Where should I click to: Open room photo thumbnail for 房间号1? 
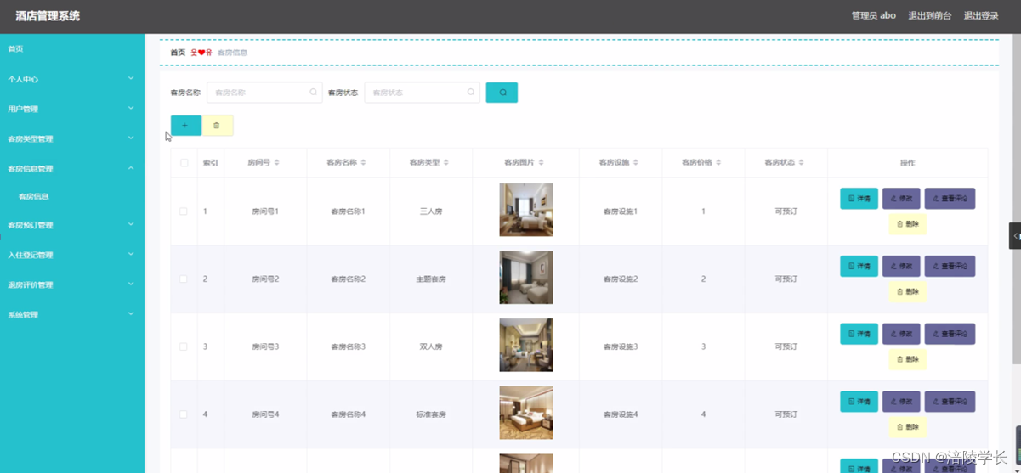[526, 210]
